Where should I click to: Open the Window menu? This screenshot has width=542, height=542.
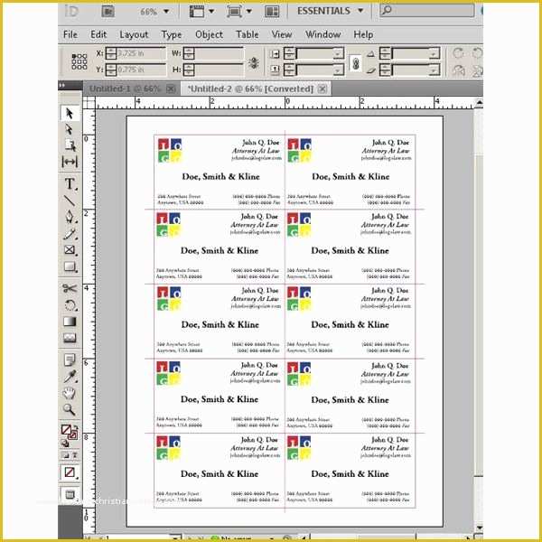(322, 34)
